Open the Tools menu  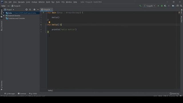pyautogui.click(x=58, y=2)
